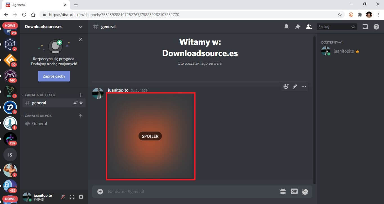This screenshot has width=384, height=204.
Task: Click the plus attach file button
Action: pos(100,192)
